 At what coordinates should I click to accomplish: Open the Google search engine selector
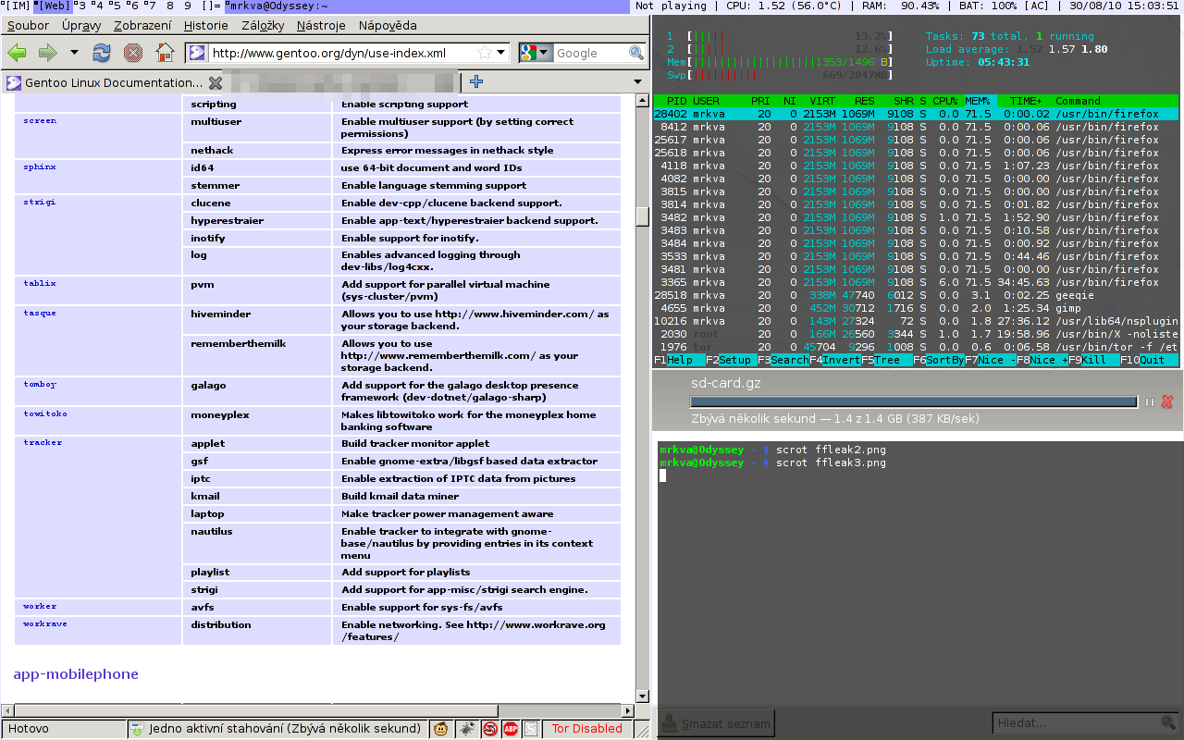click(x=536, y=53)
